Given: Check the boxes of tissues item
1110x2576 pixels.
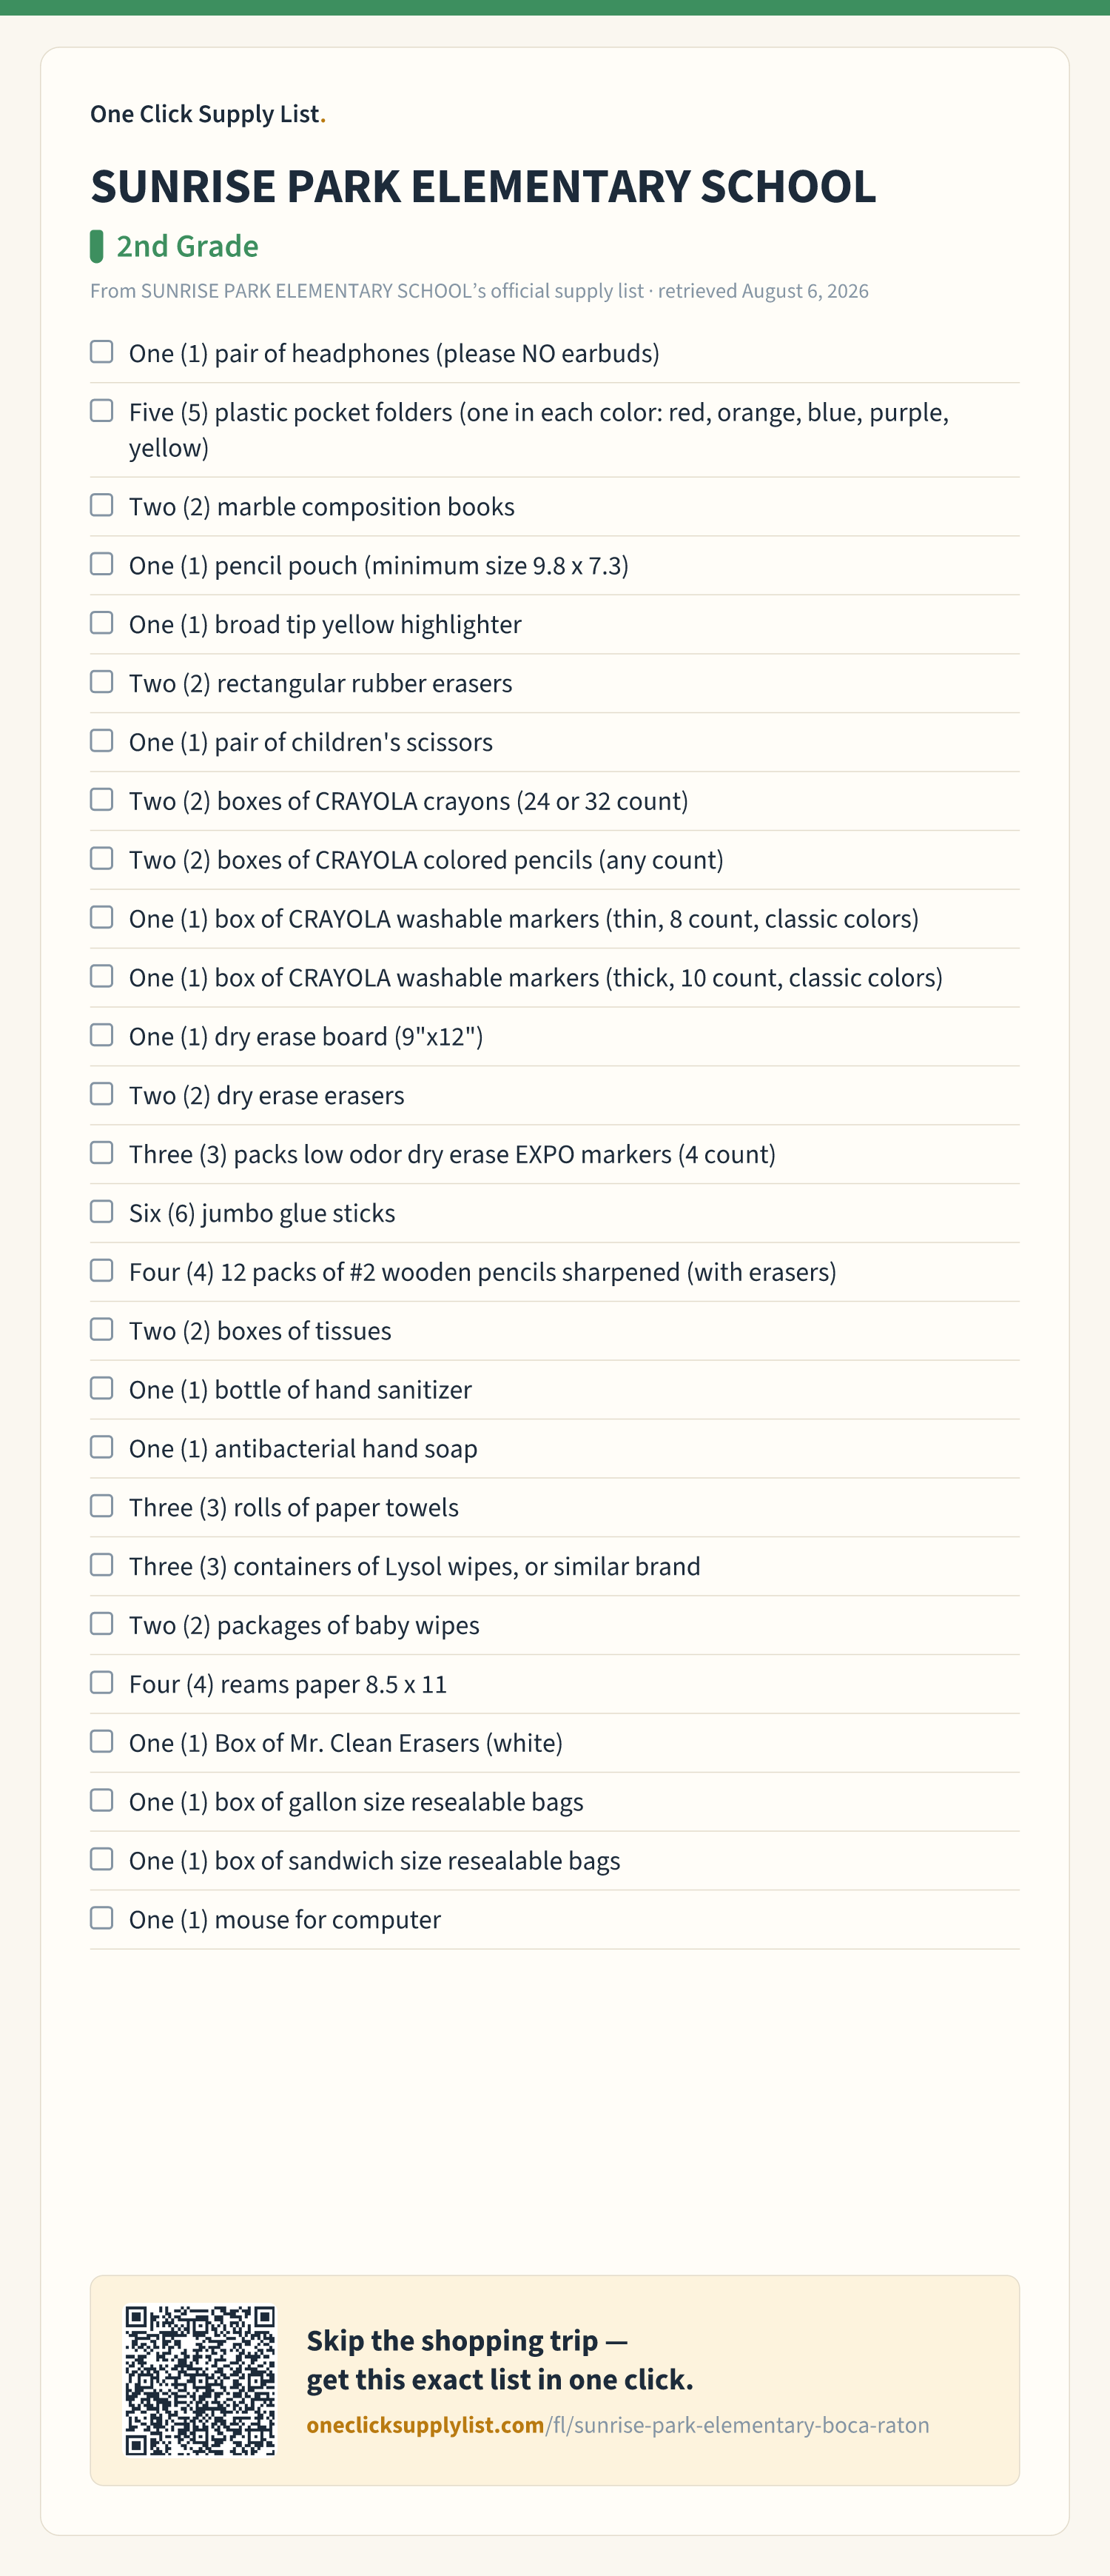Looking at the screenshot, I should point(102,1330).
